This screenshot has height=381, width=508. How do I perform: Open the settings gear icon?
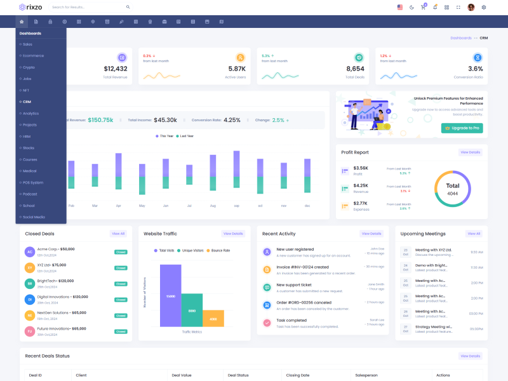pyautogui.click(x=484, y=7)
